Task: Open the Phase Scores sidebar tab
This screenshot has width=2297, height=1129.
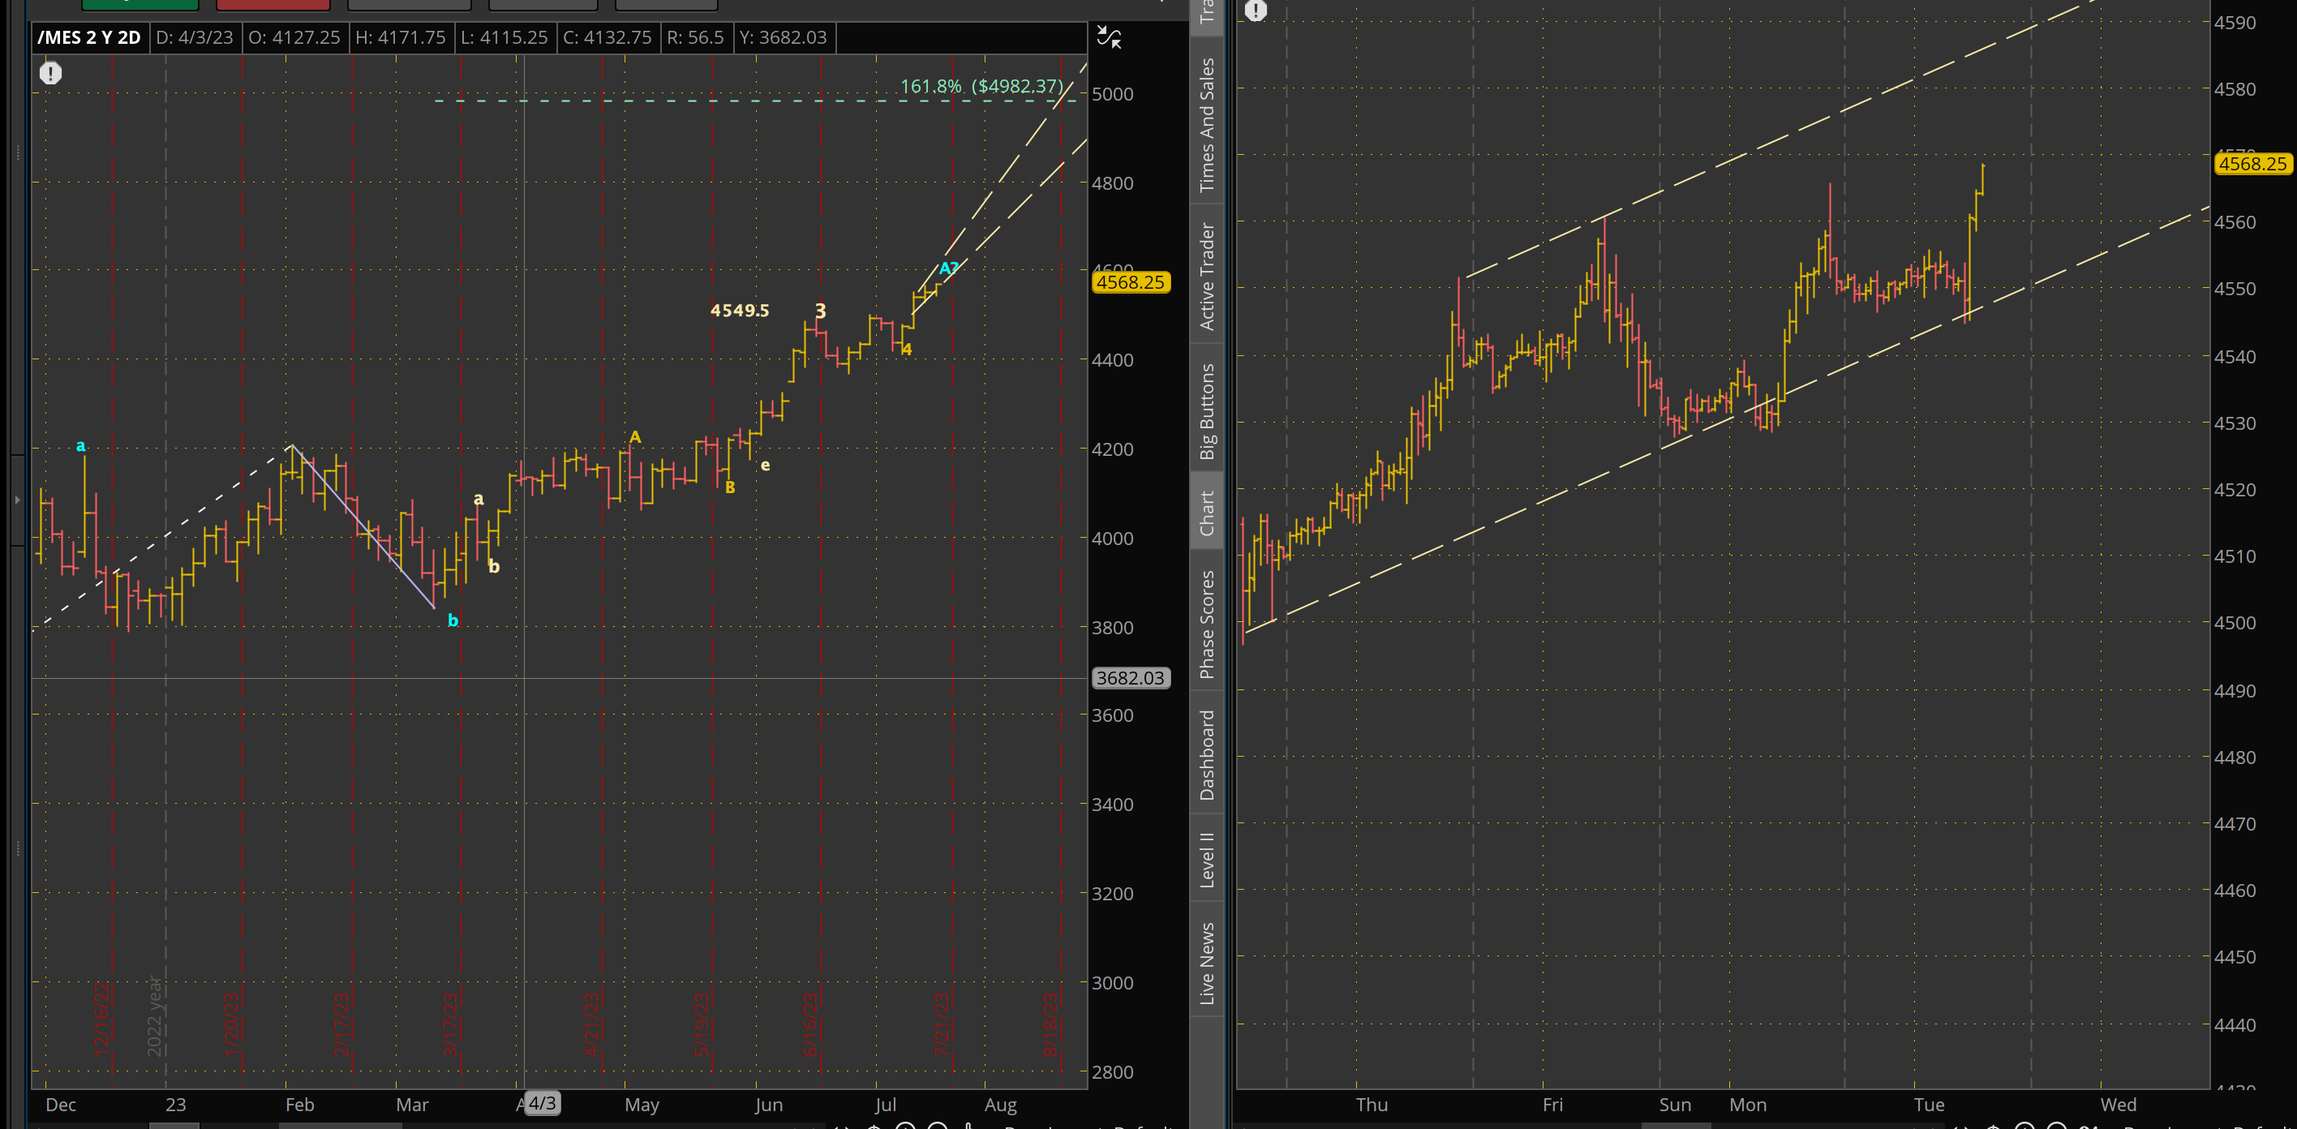Action: pos(1206,625)
